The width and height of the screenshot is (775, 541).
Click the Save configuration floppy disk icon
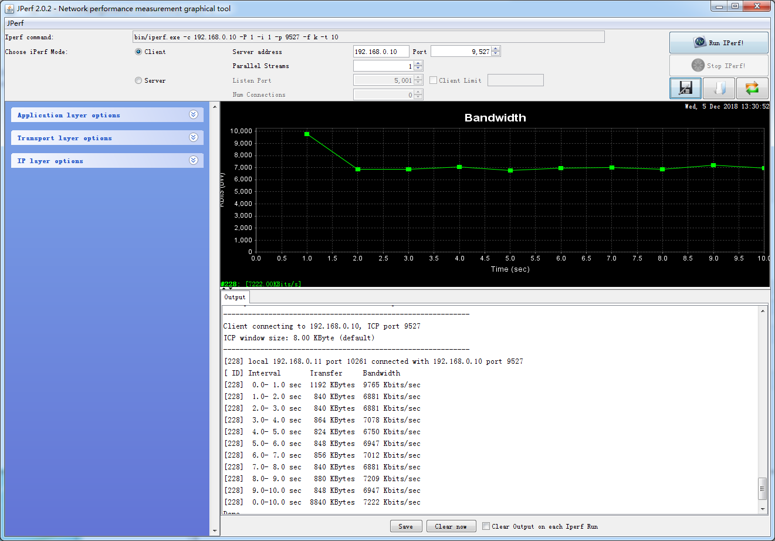click(684, 88)
